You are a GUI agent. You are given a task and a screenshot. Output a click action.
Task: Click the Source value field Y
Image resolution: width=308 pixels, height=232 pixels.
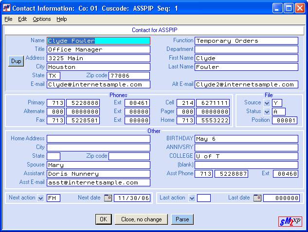point(277,103)
